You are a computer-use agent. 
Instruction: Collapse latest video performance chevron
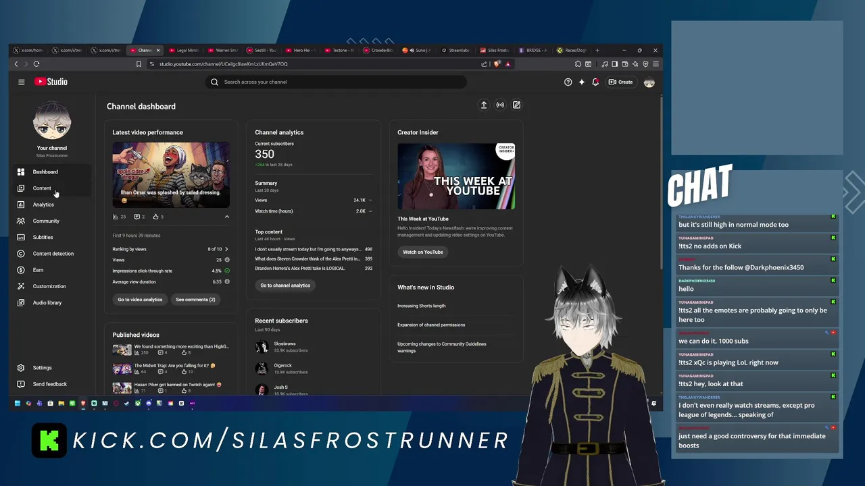(226, 217)
